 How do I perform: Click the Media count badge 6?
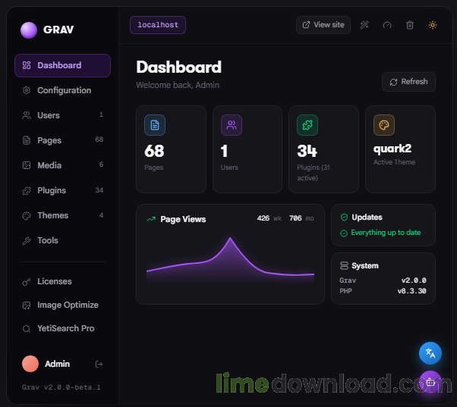101,164
